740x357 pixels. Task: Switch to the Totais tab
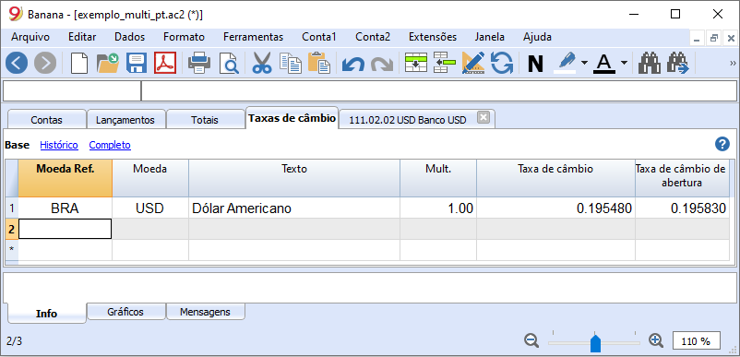[205, 120]
